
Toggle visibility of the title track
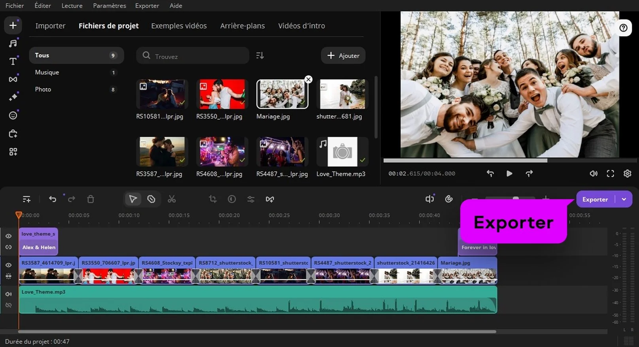[x=8, y=236]
